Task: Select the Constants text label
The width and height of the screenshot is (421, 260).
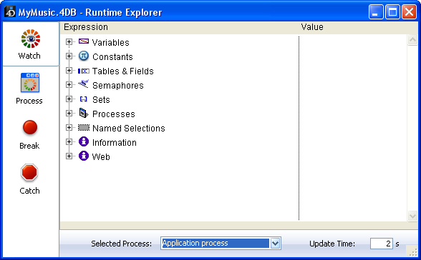Action: click(x=112, y=56)
